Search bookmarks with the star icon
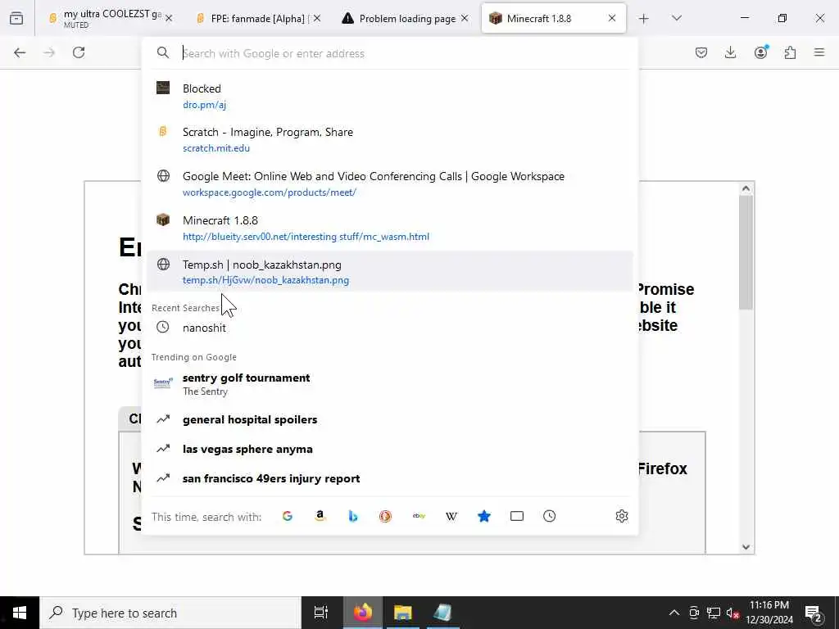Viewport: 839px width, 629px height. (x=483, y=516)
